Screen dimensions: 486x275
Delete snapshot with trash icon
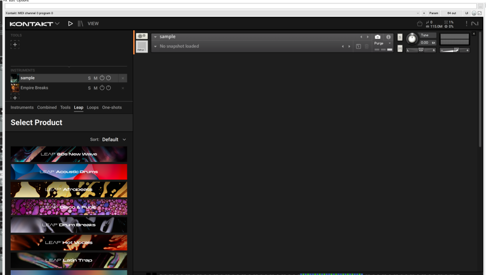tap(366, 47)
